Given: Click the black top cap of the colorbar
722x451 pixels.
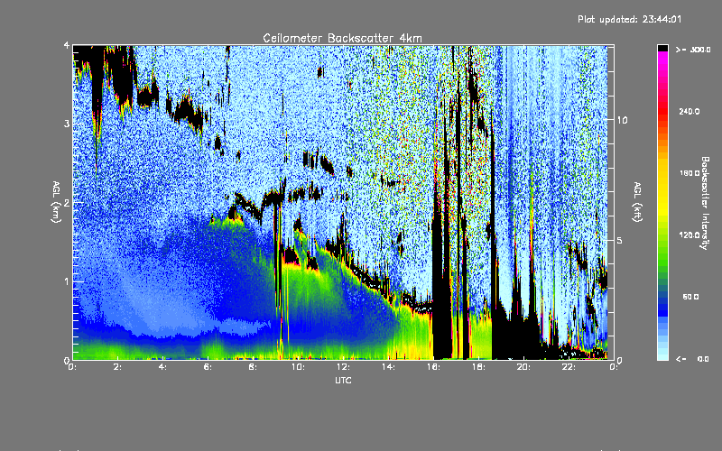Looking at the screenshot, I should 662,48.
